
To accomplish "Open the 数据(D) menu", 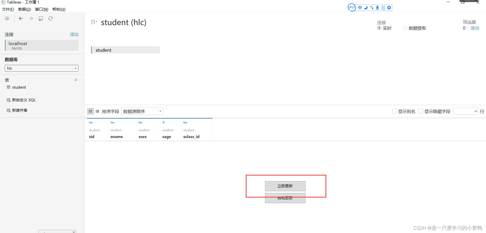I will click(25, 9).
